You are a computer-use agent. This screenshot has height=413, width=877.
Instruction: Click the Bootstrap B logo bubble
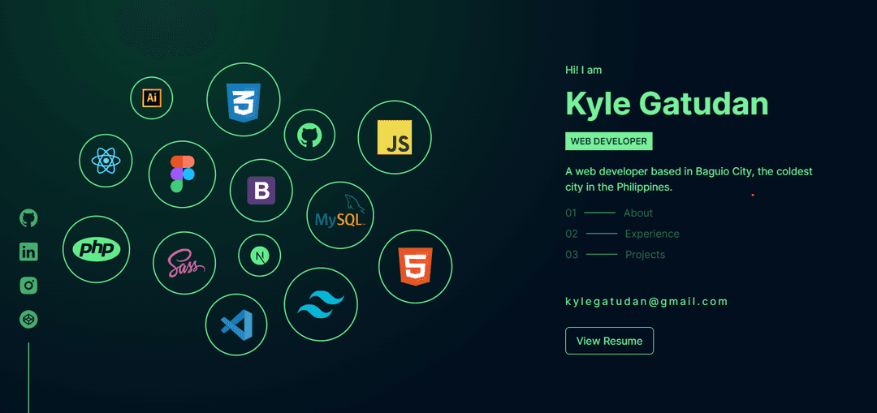click(261, 190)
